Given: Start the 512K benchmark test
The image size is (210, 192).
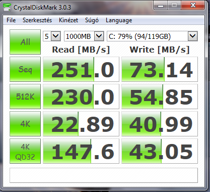Looking at the screenshot, I should coord(25,97).
